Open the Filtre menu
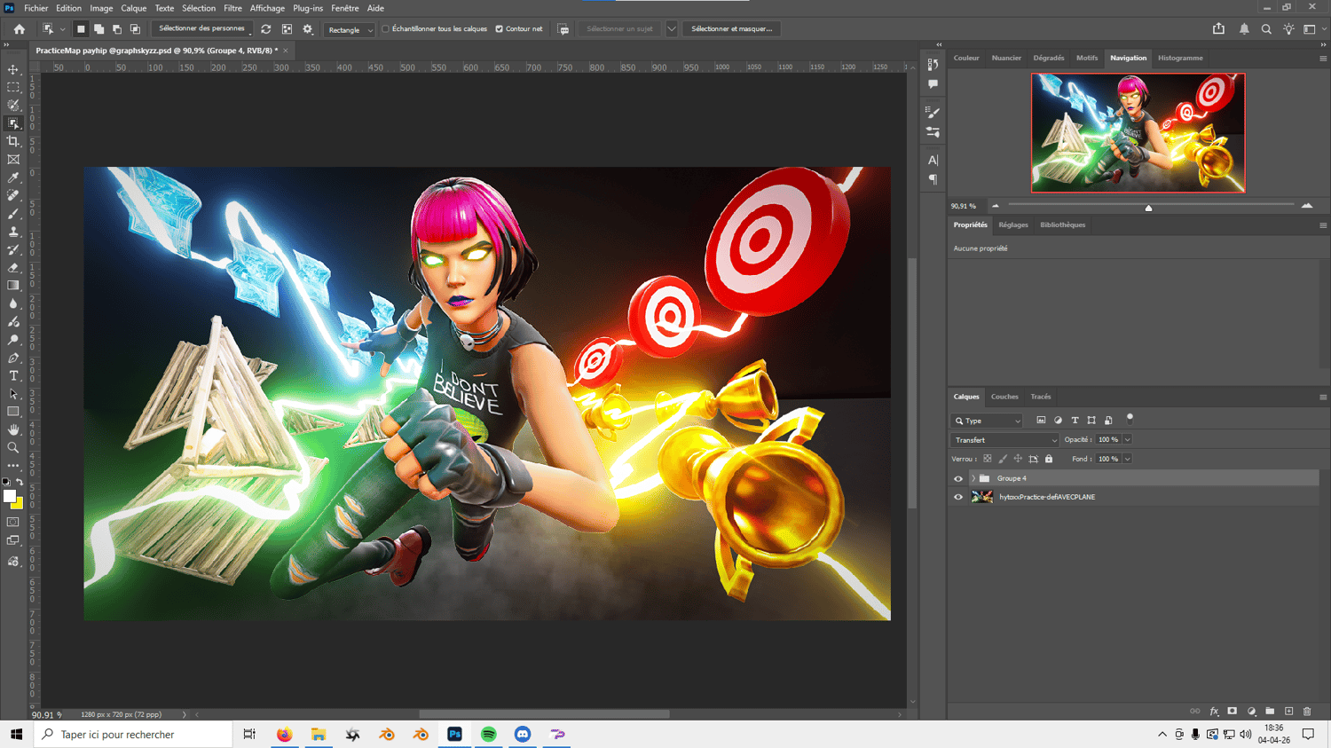This screenshot has width=1331, height=748. coord(232,8)
